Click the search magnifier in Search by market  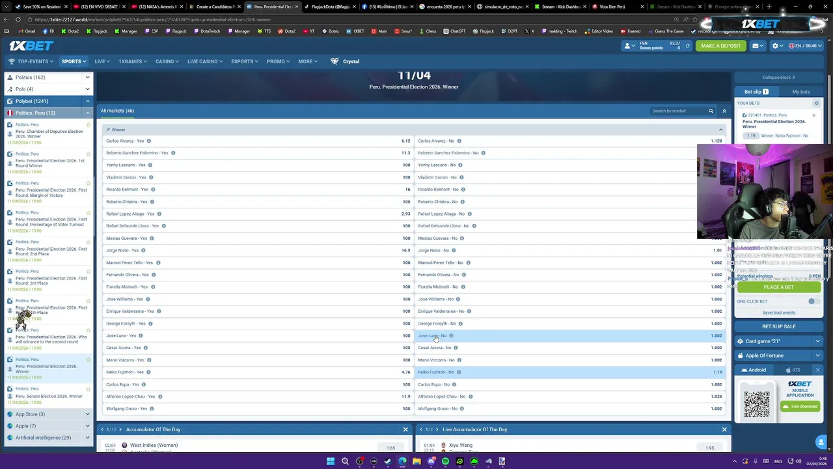point(711,111)
